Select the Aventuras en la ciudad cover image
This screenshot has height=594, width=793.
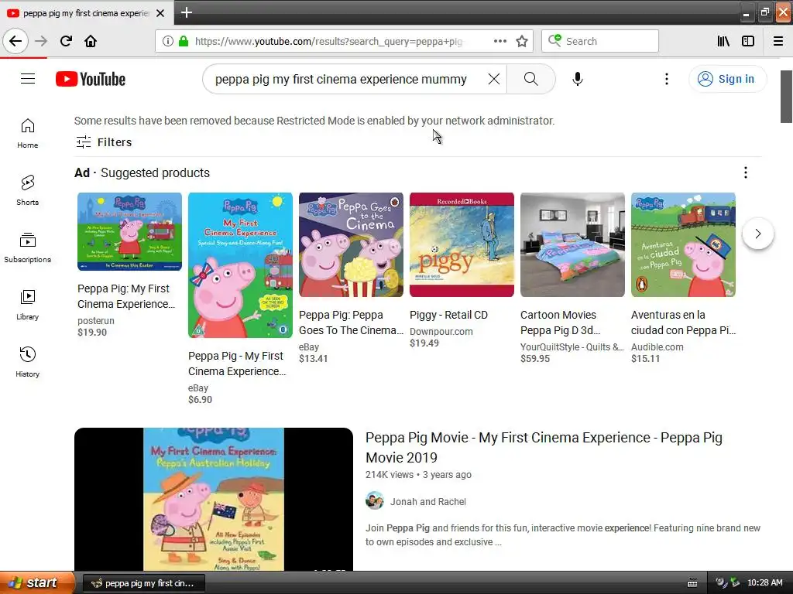click(x=683, y=244)
